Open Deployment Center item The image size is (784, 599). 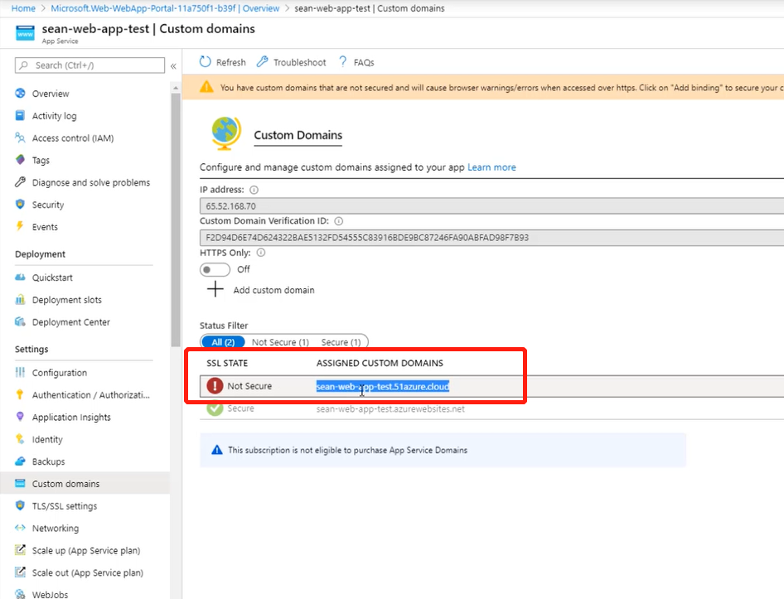[x=71, y=322]
